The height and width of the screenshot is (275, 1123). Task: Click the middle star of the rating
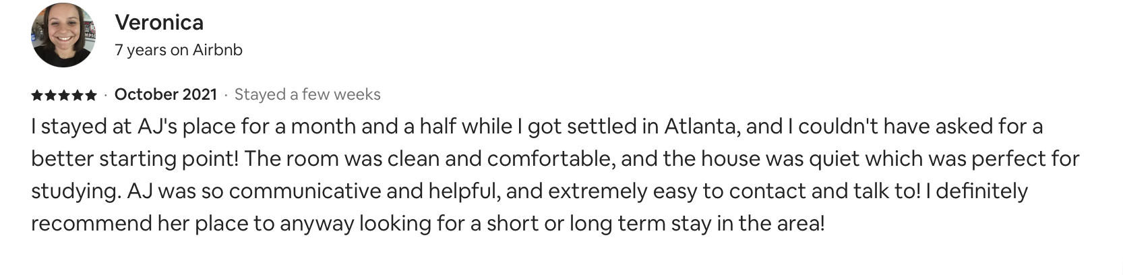tap(64, 95)
